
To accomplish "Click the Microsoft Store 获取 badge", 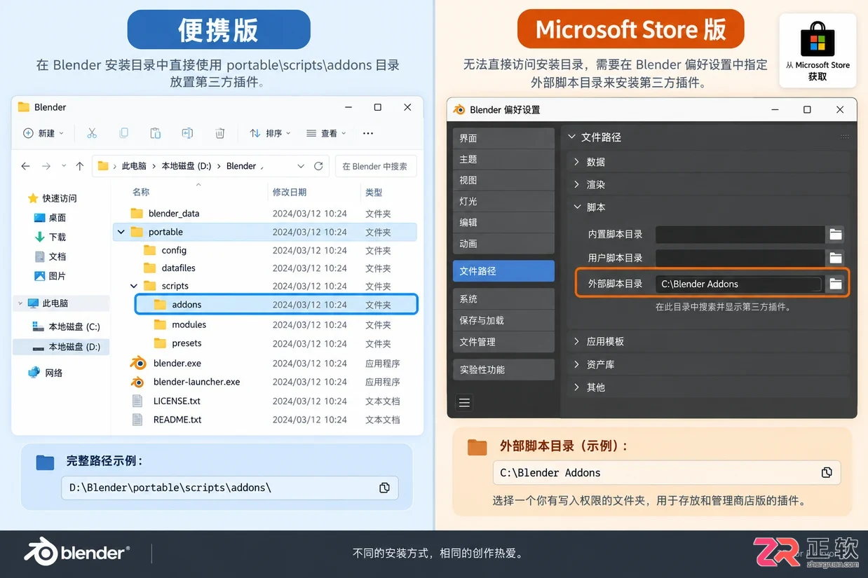I will click(x=818, y=50).
